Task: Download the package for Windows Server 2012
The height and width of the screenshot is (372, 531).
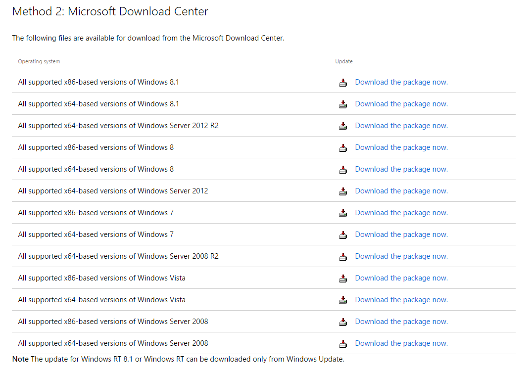Action: coord(401,191)
